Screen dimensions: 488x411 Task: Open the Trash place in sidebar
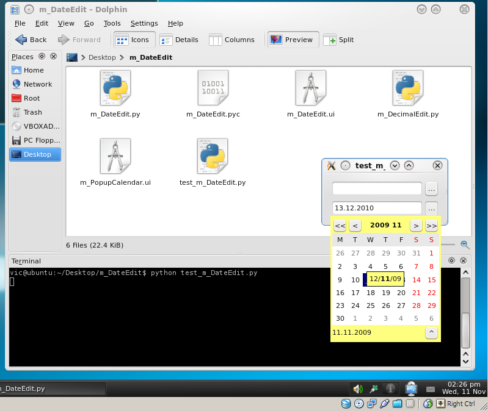[32, 112]
